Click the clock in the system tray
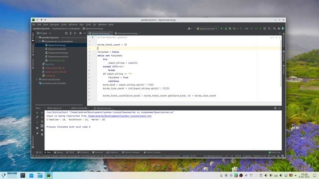This screenshot has height=179, width=319. 305,176
